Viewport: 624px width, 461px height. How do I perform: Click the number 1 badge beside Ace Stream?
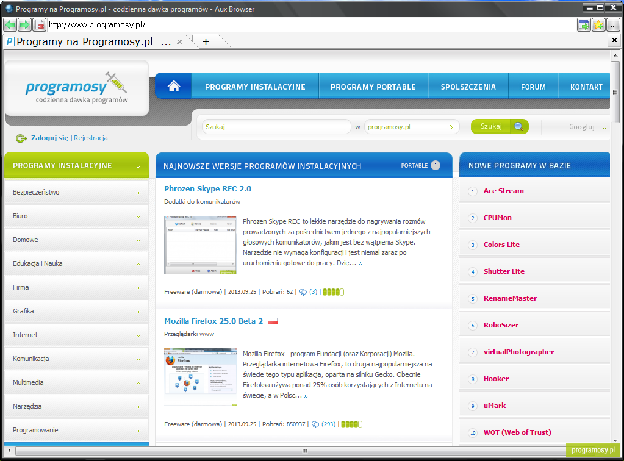pos(473,191)
